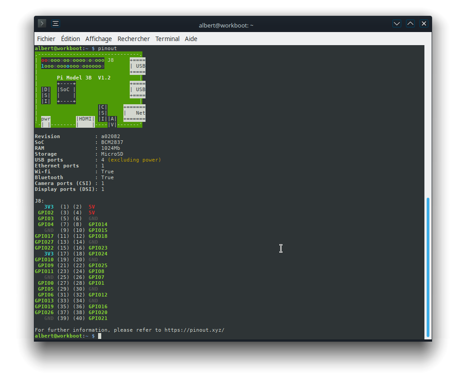Minimize the terminal window
Image resolution: width=466 pixels, height=380 pixels.
(396, 23)
